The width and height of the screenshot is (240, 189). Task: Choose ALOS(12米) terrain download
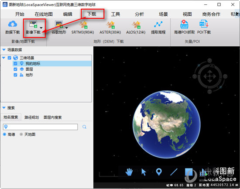136,27
